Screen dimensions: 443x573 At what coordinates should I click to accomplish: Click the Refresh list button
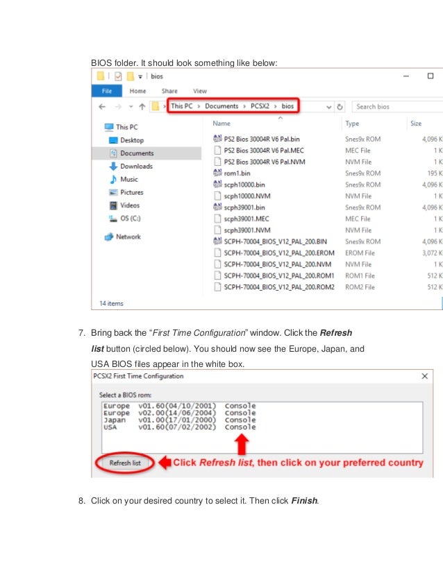click(x=125, y=463)
